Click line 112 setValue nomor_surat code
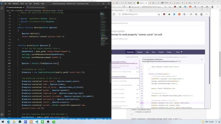Screen dimensions: 221x124 [x=51, y=81]
